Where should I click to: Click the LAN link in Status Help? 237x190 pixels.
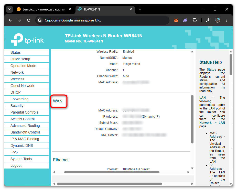202,98
